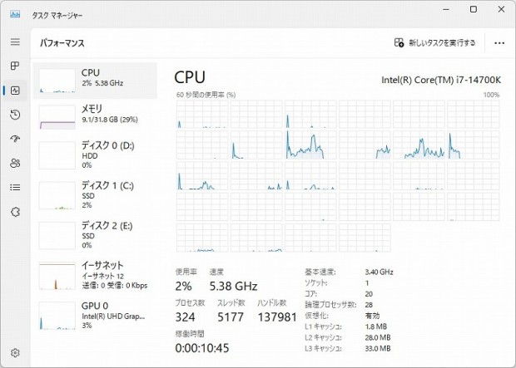516x368 pixels.
Task: Click the Task Manager title bar icon
Action: click(15, 15)
